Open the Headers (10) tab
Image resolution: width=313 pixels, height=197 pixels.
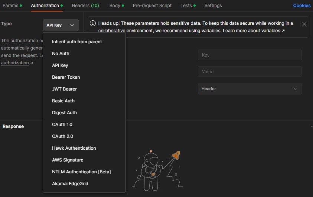click(85, 6)
